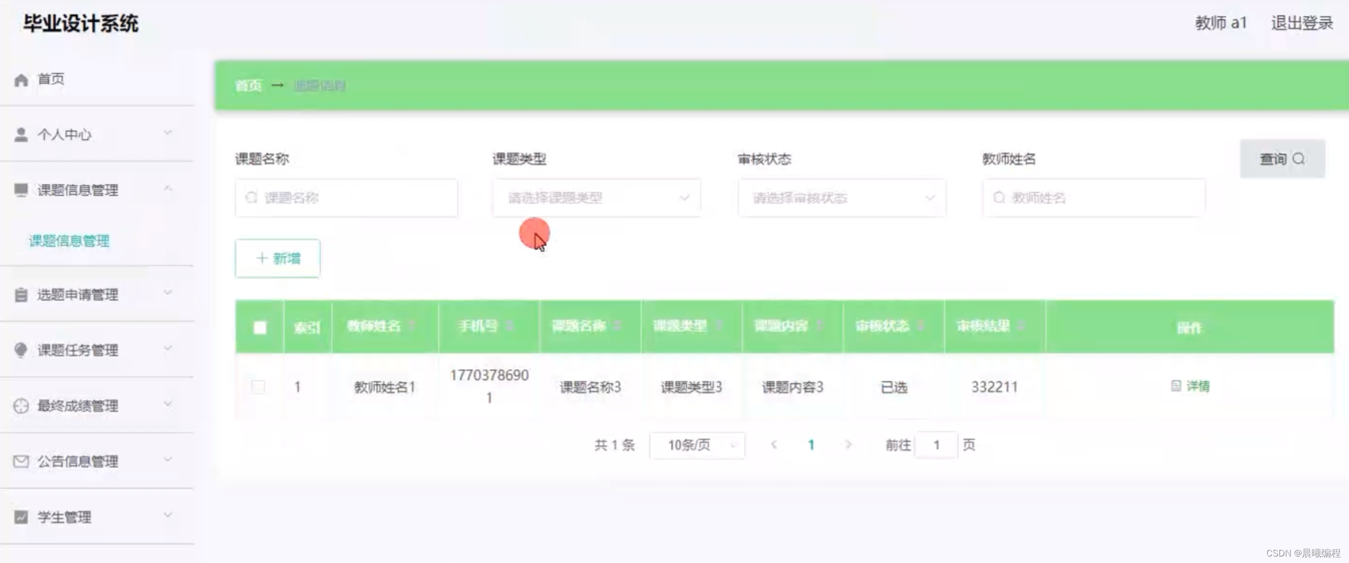
Task: Click the 课题内容3 table cell
Action: (793, 387)
